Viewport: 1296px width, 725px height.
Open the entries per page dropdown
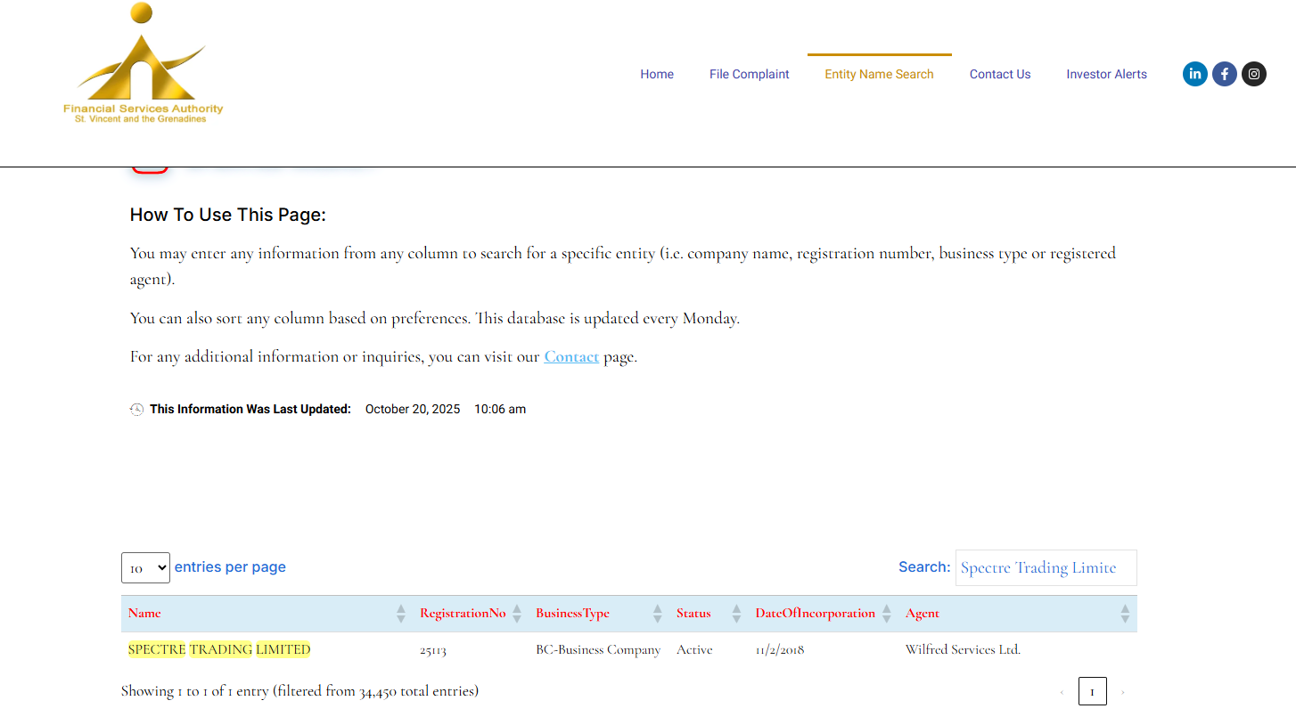pyautogui.click(x=145, y=567)
